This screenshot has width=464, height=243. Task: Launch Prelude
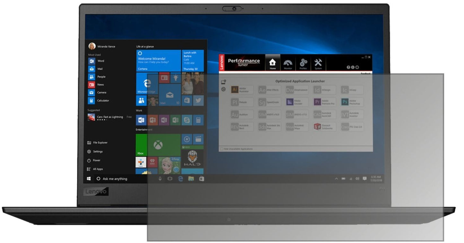pos(242,102)
